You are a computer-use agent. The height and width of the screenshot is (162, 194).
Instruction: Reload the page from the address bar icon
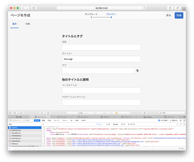(144, 8)
